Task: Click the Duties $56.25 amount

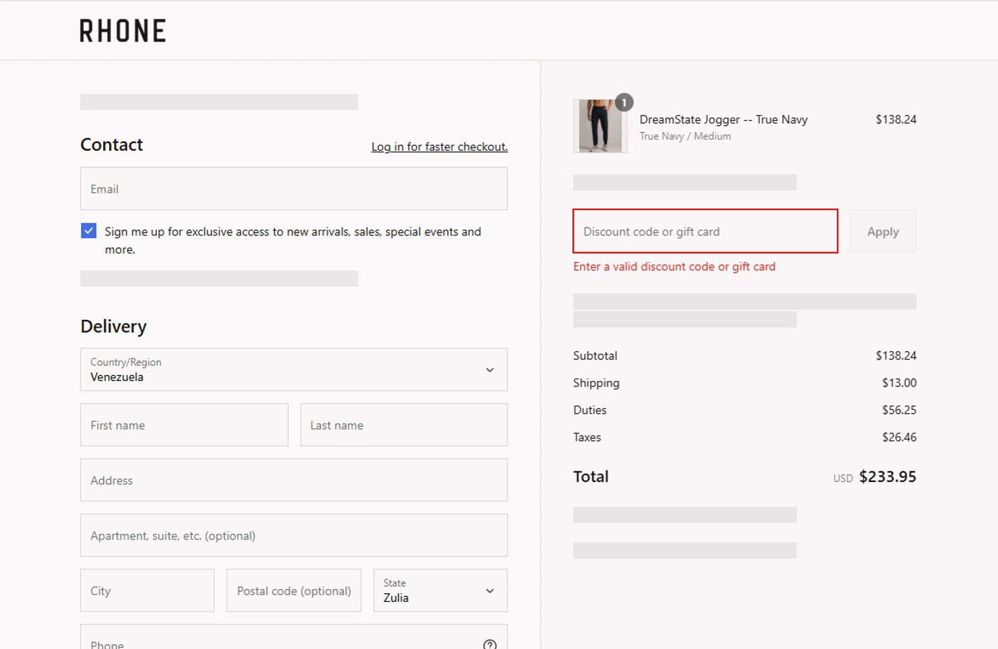Action: tap(899, 410)
